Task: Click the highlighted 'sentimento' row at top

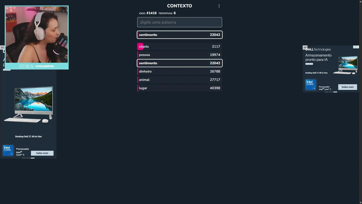Action: click(180, 35)
